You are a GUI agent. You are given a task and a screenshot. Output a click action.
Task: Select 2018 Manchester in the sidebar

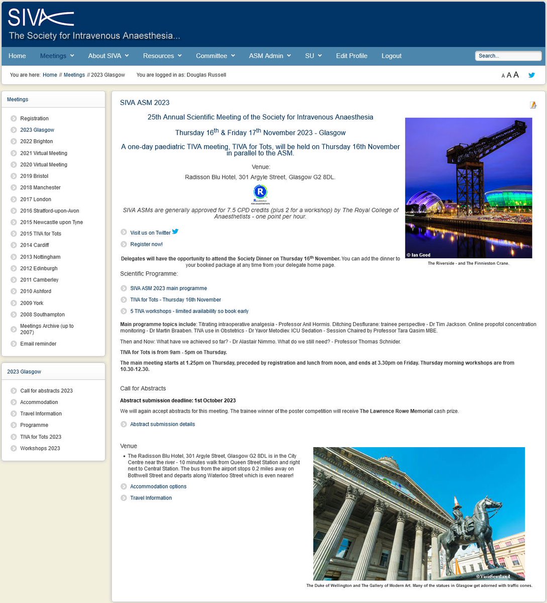pyautogui.click(x=40, y=187)
